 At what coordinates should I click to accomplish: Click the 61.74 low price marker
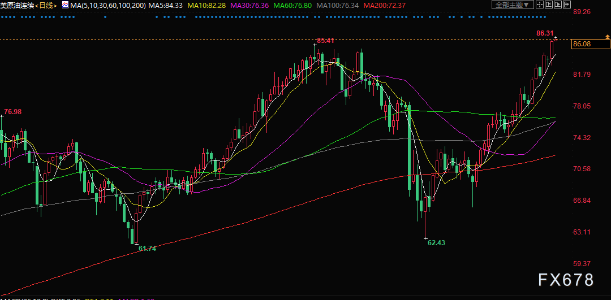tap(147, 248)
